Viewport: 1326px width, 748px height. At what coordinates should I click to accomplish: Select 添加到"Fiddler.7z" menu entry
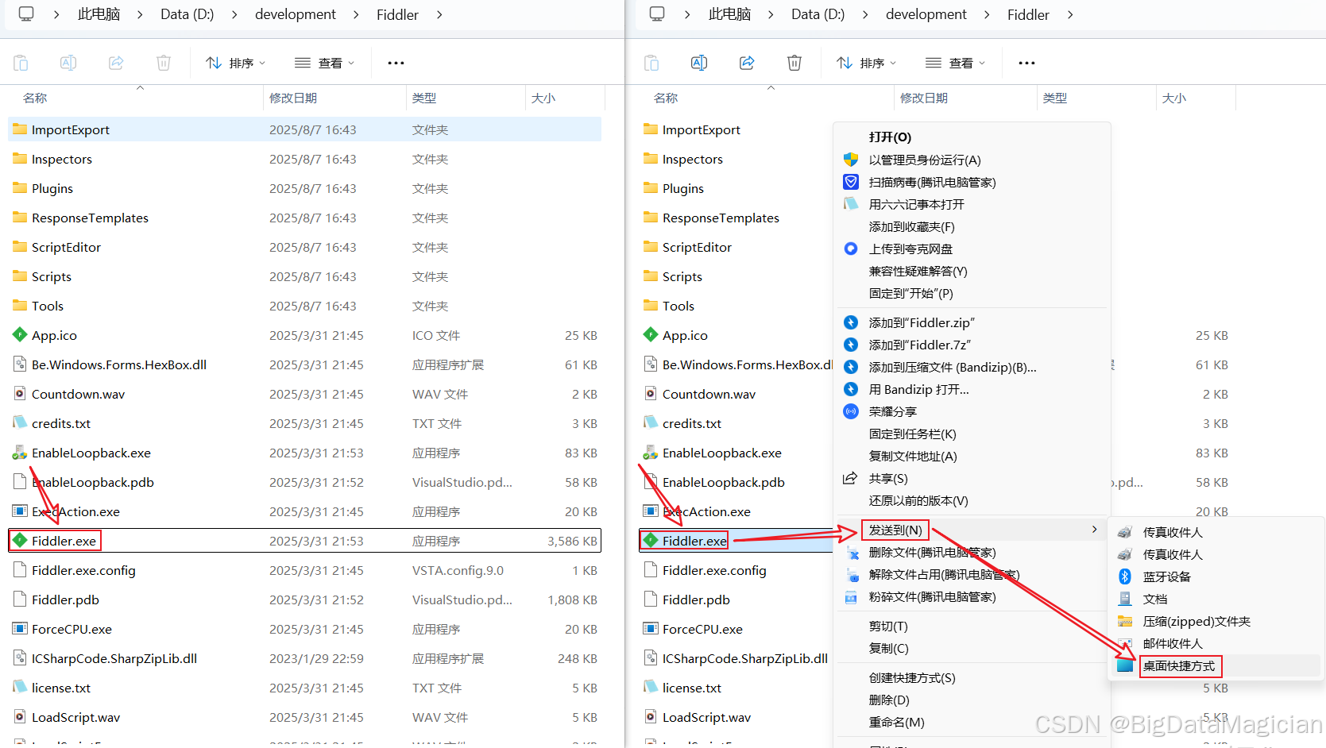tap(920, 345)
